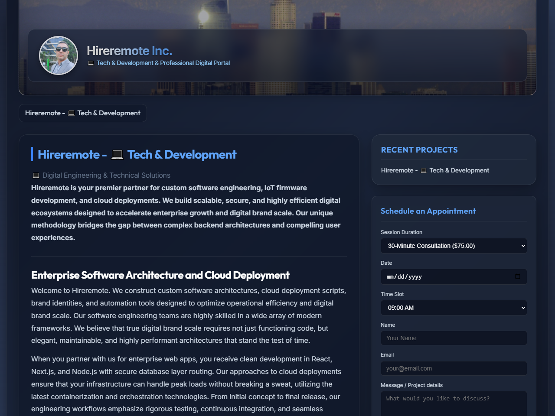This screenshot has width=555, height=416.
Task: Click the Tech & Development Professional Digital Portal tagline
Action: (159, 63)
